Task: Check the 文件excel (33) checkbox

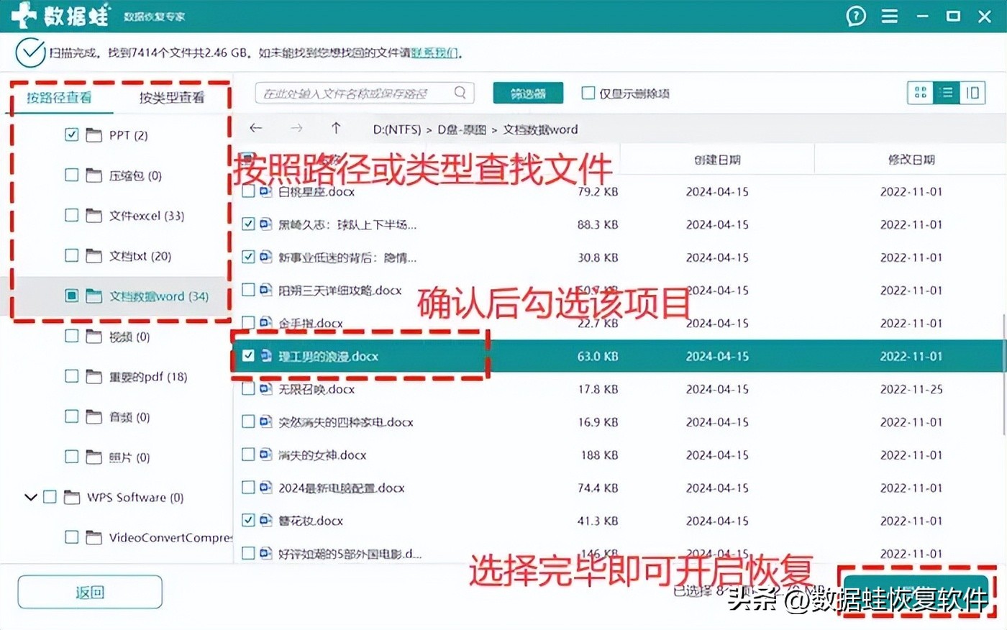Action: pyautogui.click(x=71, y=215)
